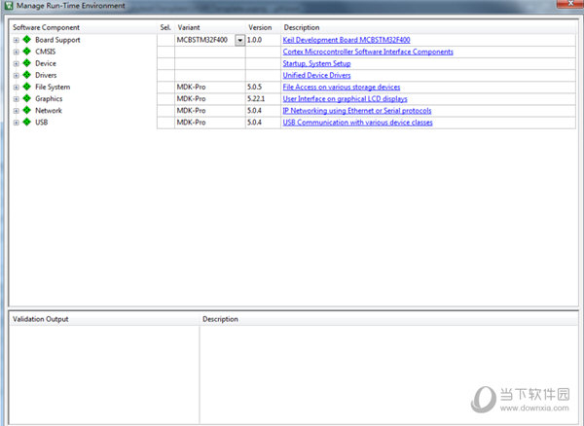
Task: Click the Software Component column header
Action: point(46,27)
